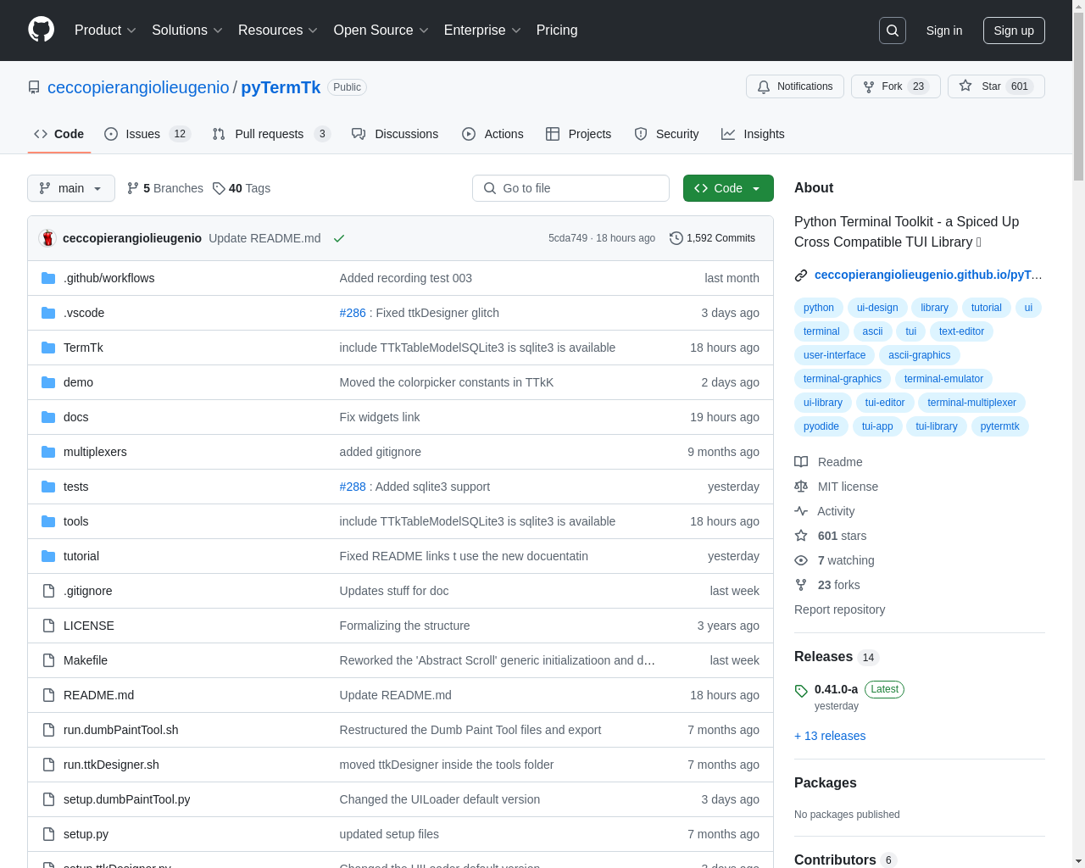Image resolution: width=1085 pixels, height=868 pixels.
Task: Focus the Go to file field
Action: coord(570,188)
